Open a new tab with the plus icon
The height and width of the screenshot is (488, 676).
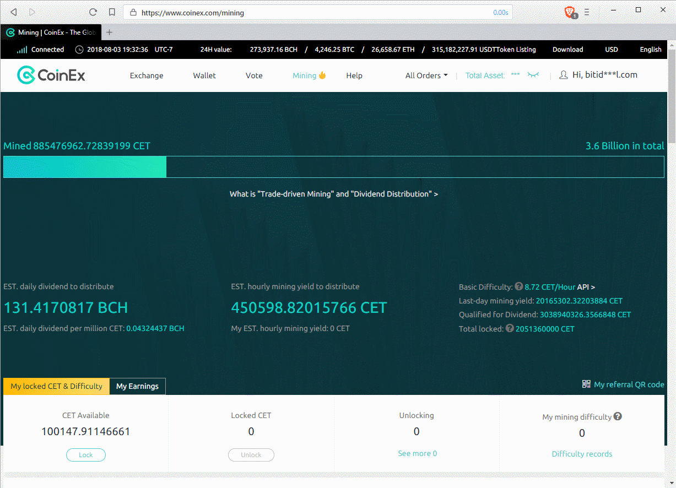pyautogui.click(x=109, y=32)
